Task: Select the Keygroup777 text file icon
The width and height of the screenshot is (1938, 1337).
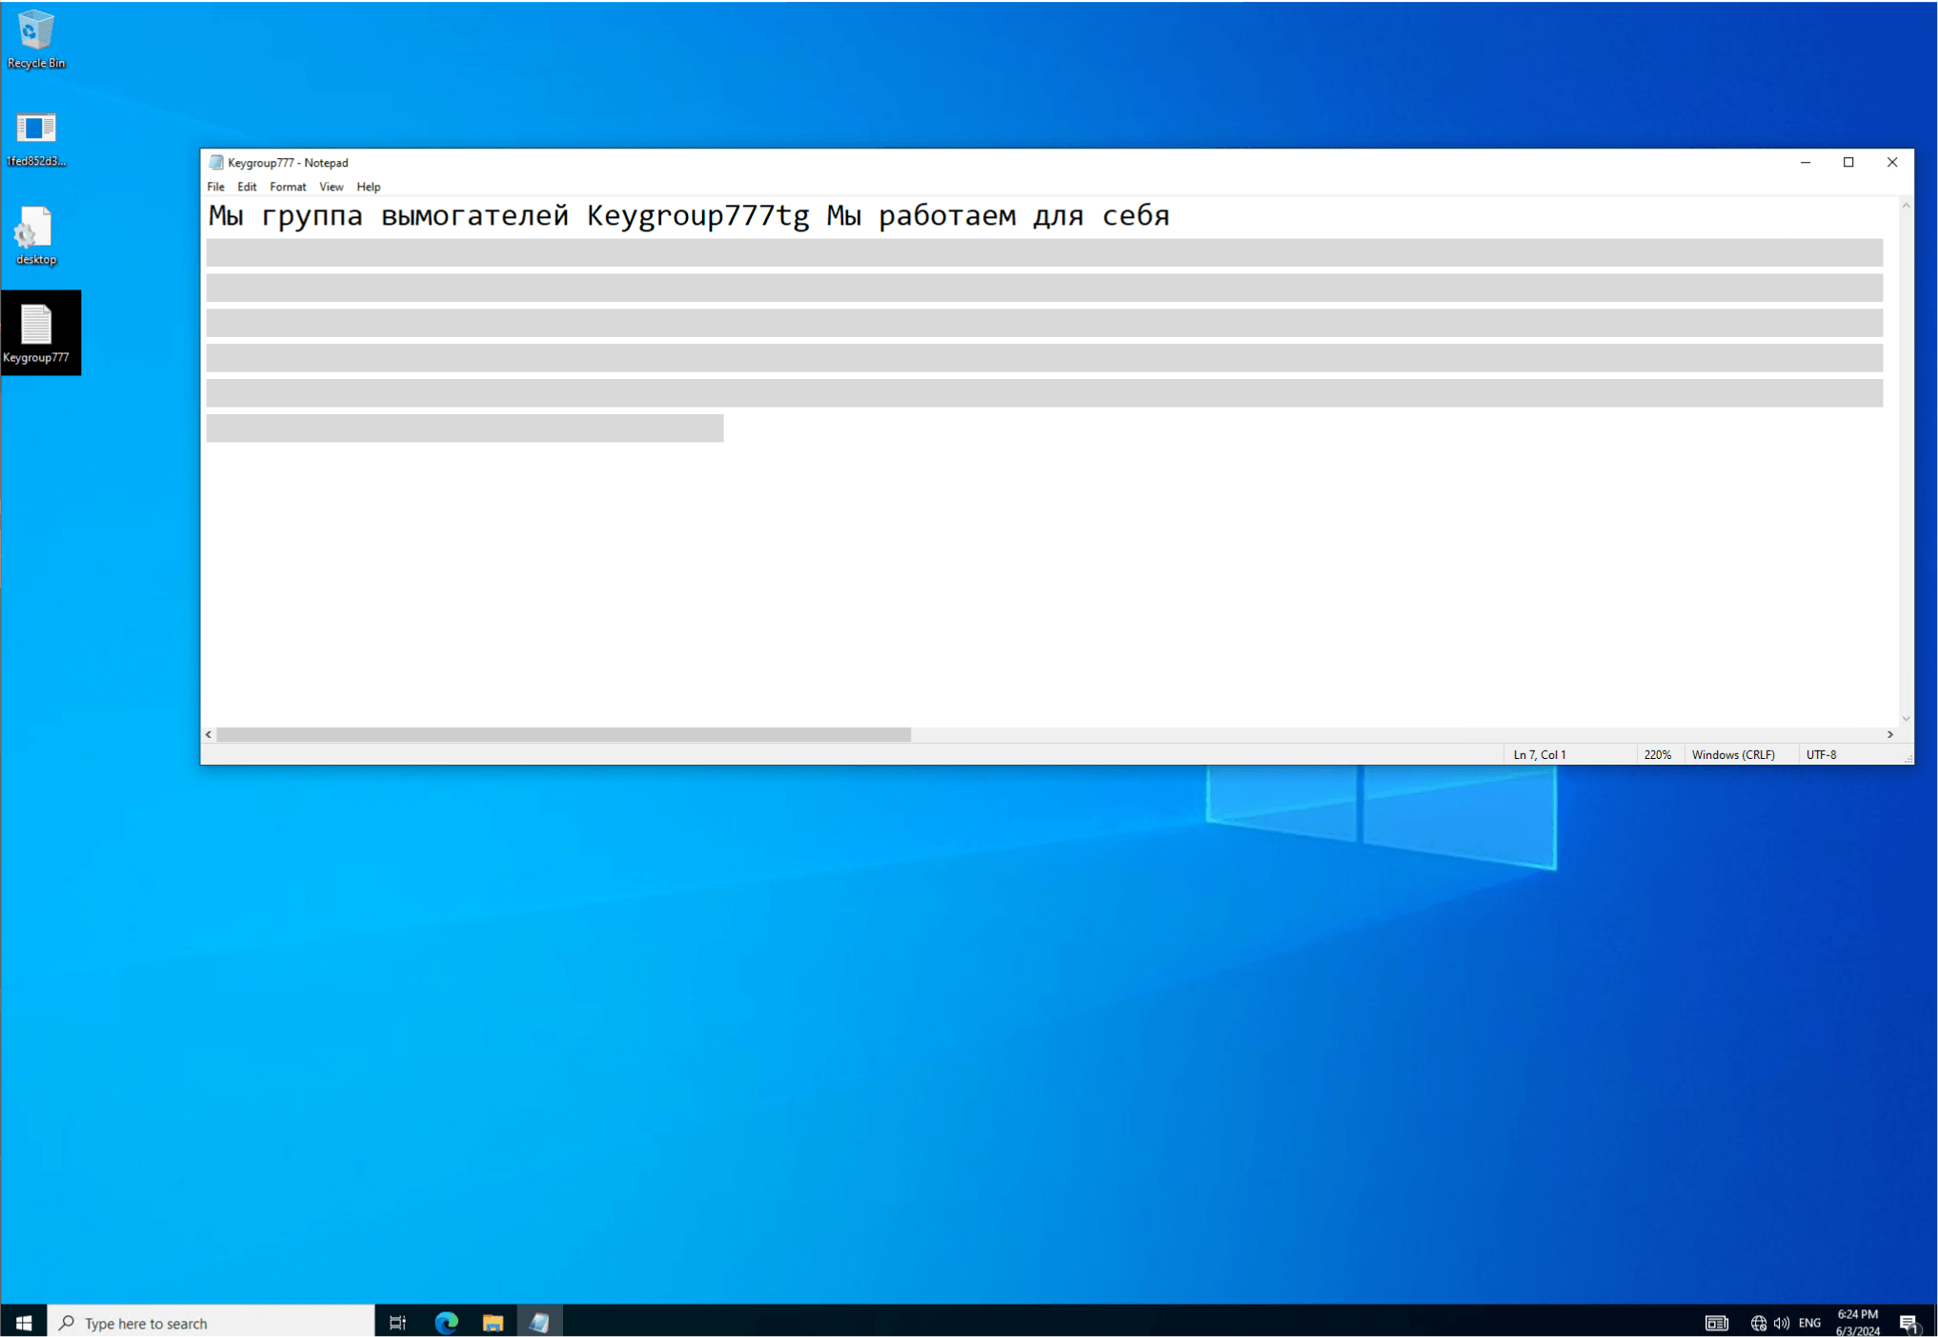Action: coord(36,332)
